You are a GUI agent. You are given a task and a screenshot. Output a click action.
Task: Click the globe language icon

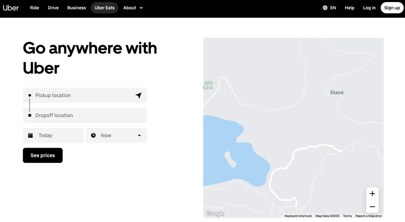pos(325,8)
